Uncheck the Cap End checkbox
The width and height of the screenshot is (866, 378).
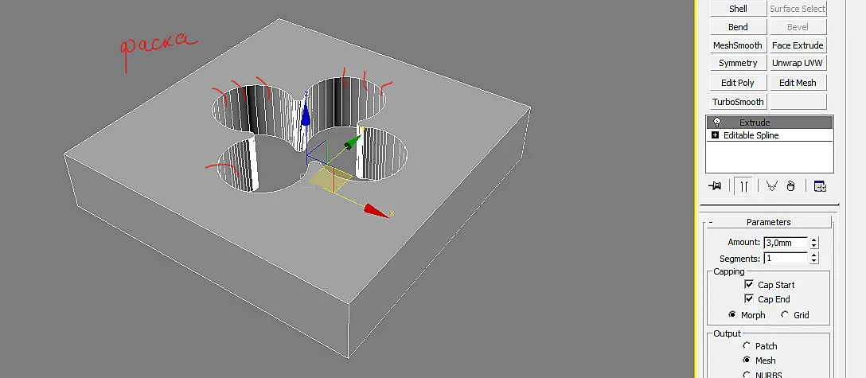coord(749,299)
